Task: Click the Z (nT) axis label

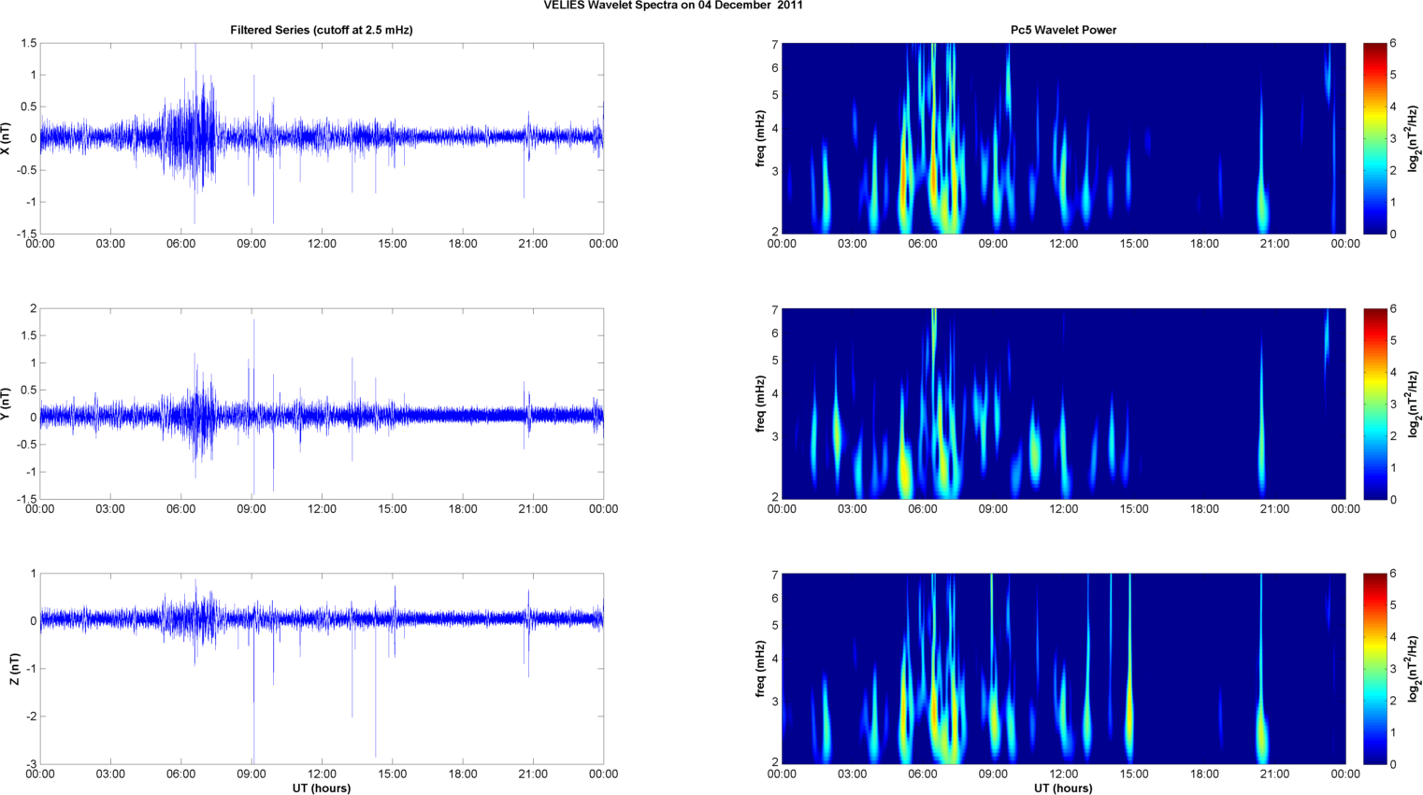Action: [14, 669]
